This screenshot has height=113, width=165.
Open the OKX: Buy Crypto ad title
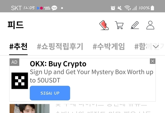(58, 64)
